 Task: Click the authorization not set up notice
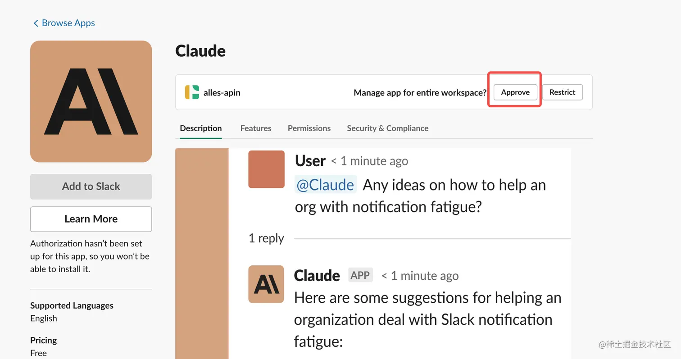click(90, 256)
